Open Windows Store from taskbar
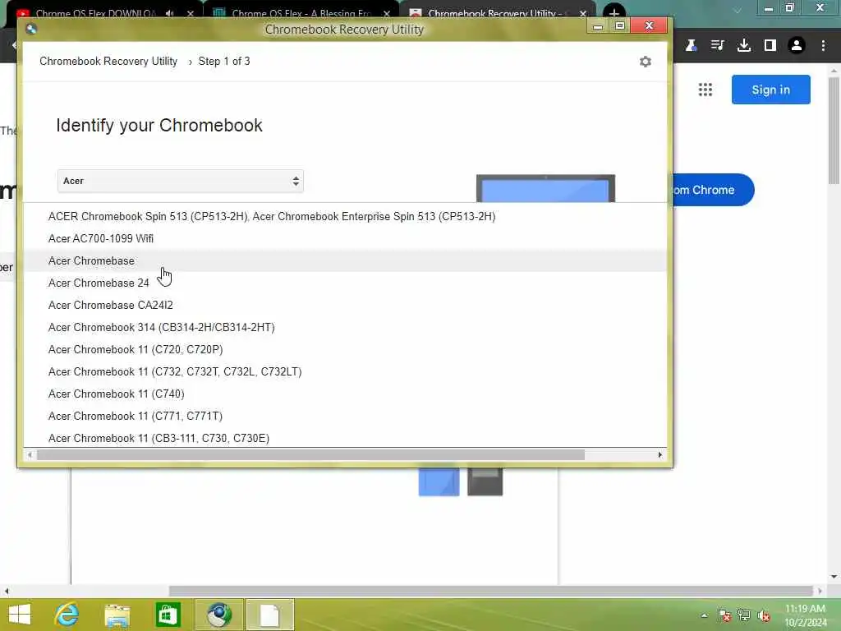Screen dimensions: 841x631 [x=168, y=615]
